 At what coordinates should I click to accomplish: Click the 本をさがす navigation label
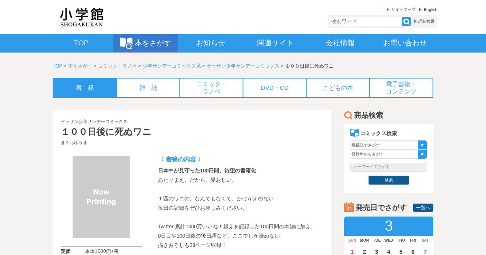153,43
